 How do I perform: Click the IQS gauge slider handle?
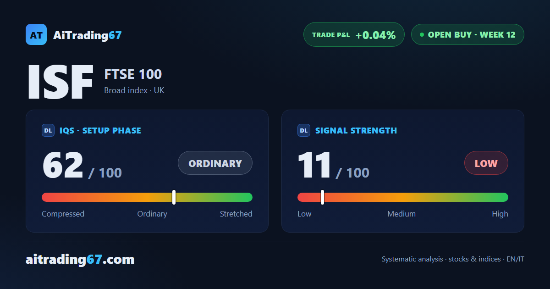tap(174, 197)
